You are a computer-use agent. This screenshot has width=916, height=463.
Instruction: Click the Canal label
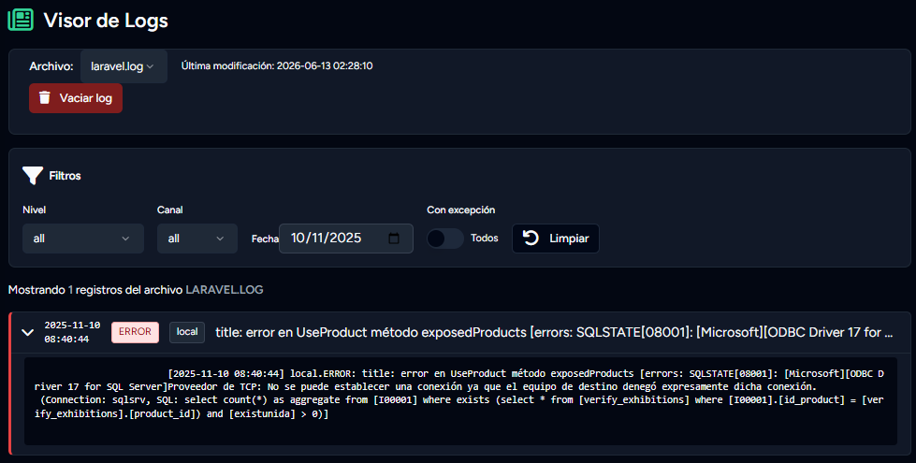coord(170,210)
